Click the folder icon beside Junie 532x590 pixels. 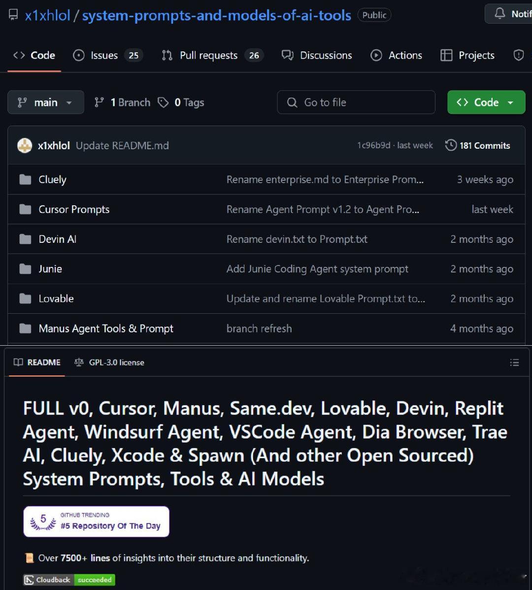pos(25,269)
